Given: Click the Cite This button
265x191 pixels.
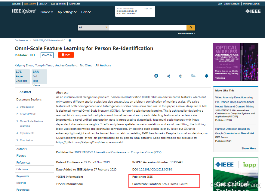Looking at the screenshot, I should (x=47, y=55).
